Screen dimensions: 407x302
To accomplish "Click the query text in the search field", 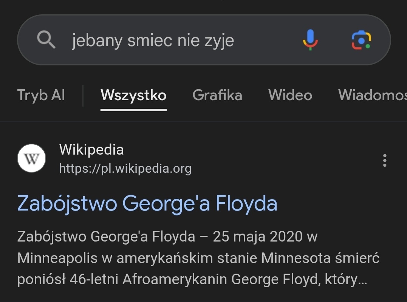I will pos(153,40).
